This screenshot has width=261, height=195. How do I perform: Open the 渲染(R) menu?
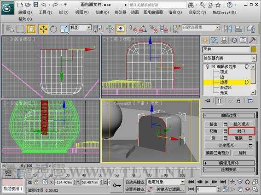point(175,12)
